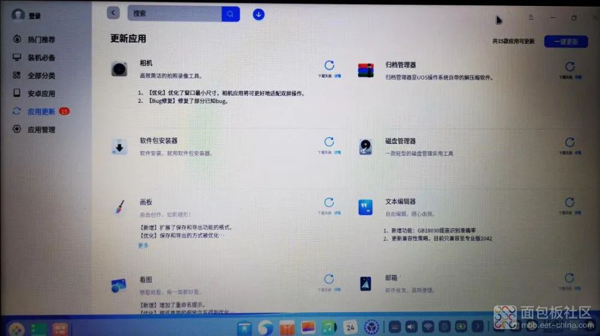The height and width of the screenshot is (336, 600).
Task: Open the launcher icon in the taskbar
Action: [x=16, y=329]
